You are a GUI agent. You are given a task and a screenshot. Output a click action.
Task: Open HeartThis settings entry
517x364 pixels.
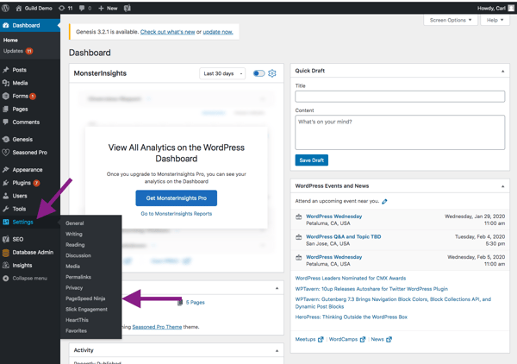click(77, 320)
